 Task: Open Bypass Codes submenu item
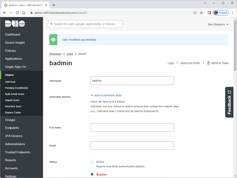[x=13, y=113]
